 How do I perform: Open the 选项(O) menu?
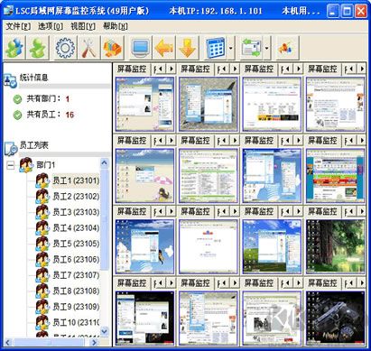(51, 26)
